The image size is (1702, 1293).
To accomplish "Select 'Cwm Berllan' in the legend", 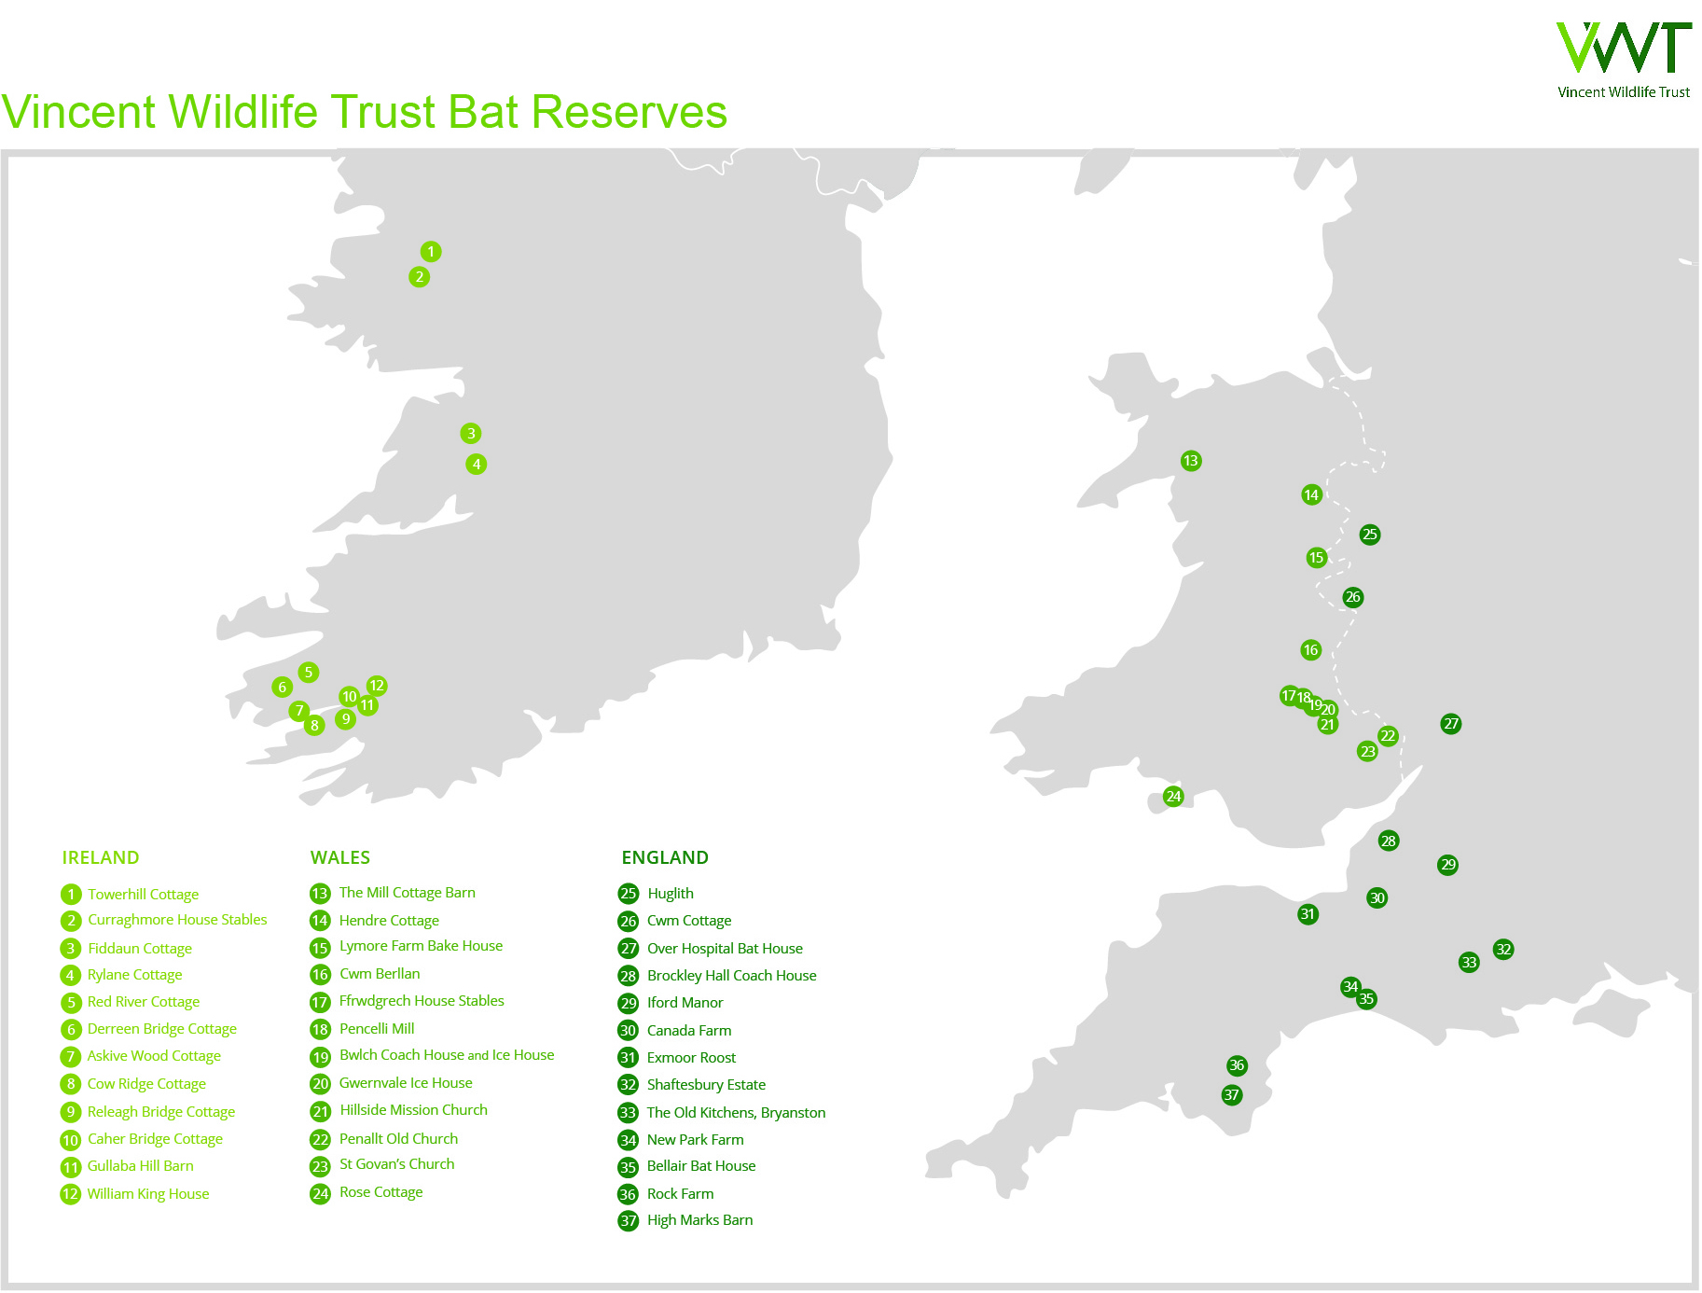I will 381,974.
